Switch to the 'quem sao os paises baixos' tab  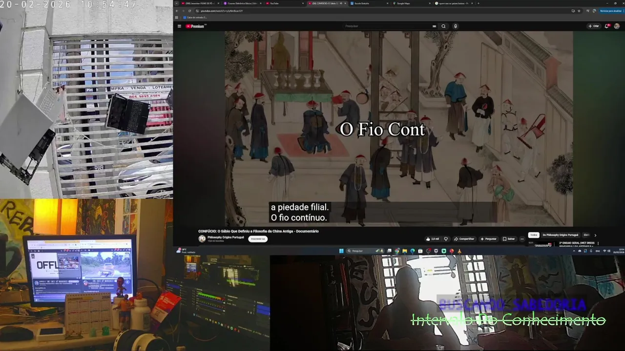[454, 3]
